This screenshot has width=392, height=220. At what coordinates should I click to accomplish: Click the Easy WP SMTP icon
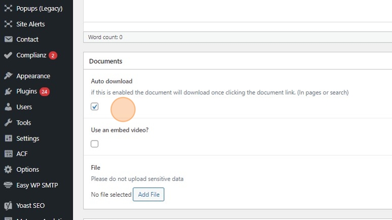coord(8,185)
